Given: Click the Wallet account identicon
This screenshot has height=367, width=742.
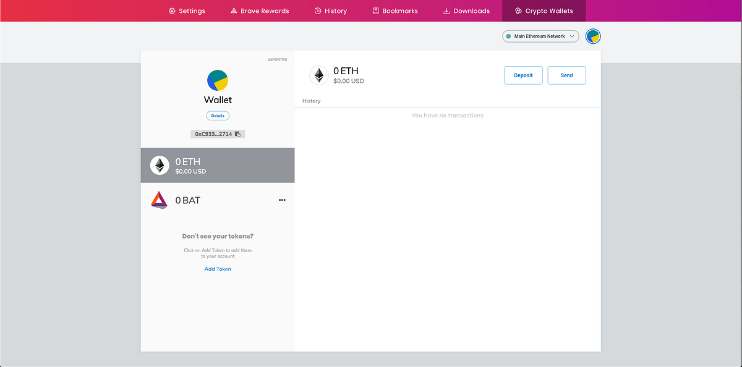Looking at the screenshot, I should tap(218, 80).
